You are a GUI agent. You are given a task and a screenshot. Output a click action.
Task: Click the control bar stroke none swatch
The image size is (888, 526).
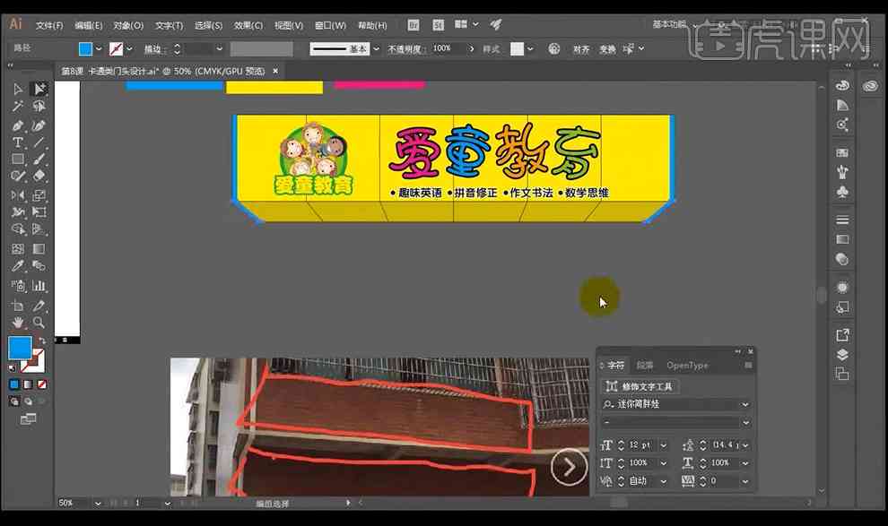point(116,49)
